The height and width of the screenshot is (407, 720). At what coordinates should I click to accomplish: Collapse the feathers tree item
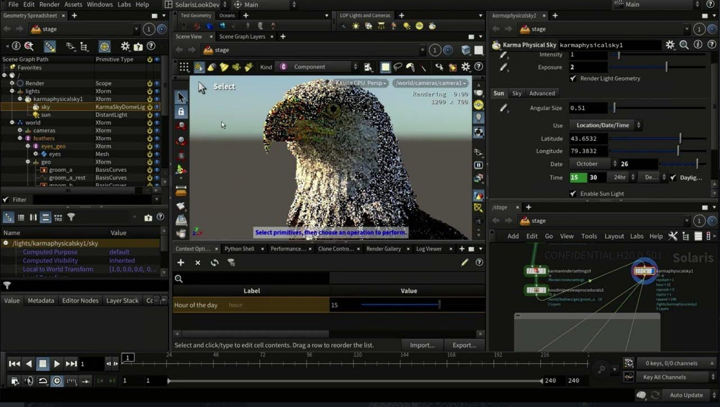pyautogui.click(x=20, y=138)
